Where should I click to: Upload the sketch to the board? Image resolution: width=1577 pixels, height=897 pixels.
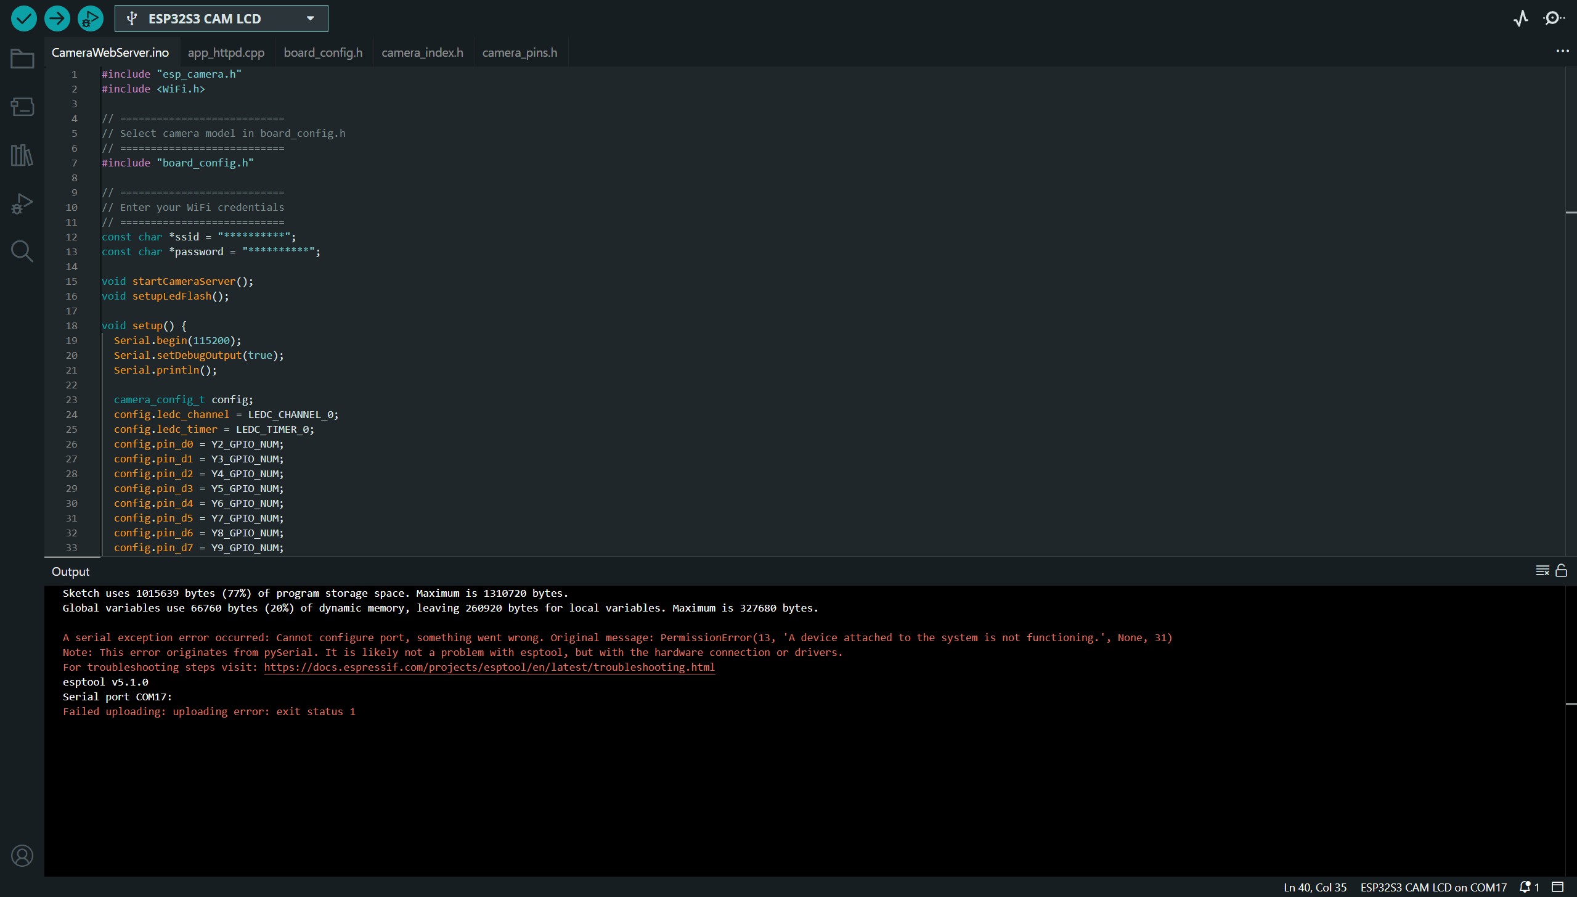[x=57, y=18]
